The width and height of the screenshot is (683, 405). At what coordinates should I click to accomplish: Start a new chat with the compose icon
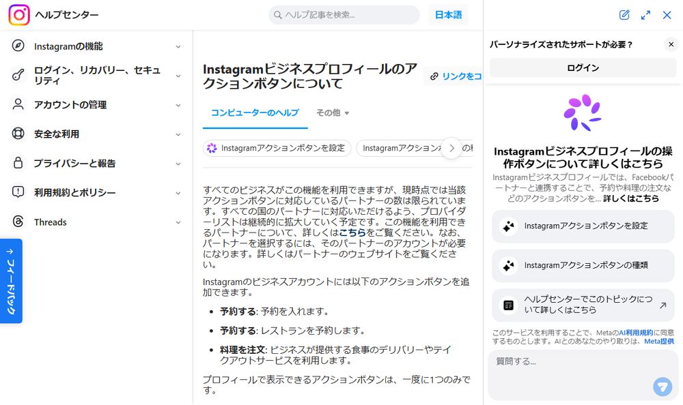[624, 15]
